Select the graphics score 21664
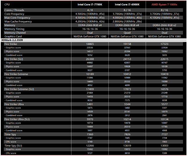Viewport: 187px width, 156px height. (90, 93)
